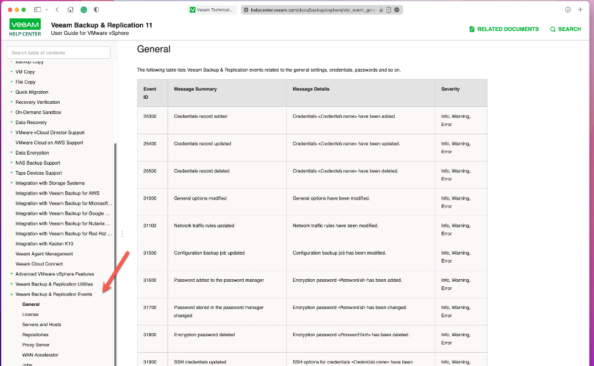Screen dimensions: 594x366
Task: Click 'Credentials record updated' cell
Action: [x=227, y=148]
